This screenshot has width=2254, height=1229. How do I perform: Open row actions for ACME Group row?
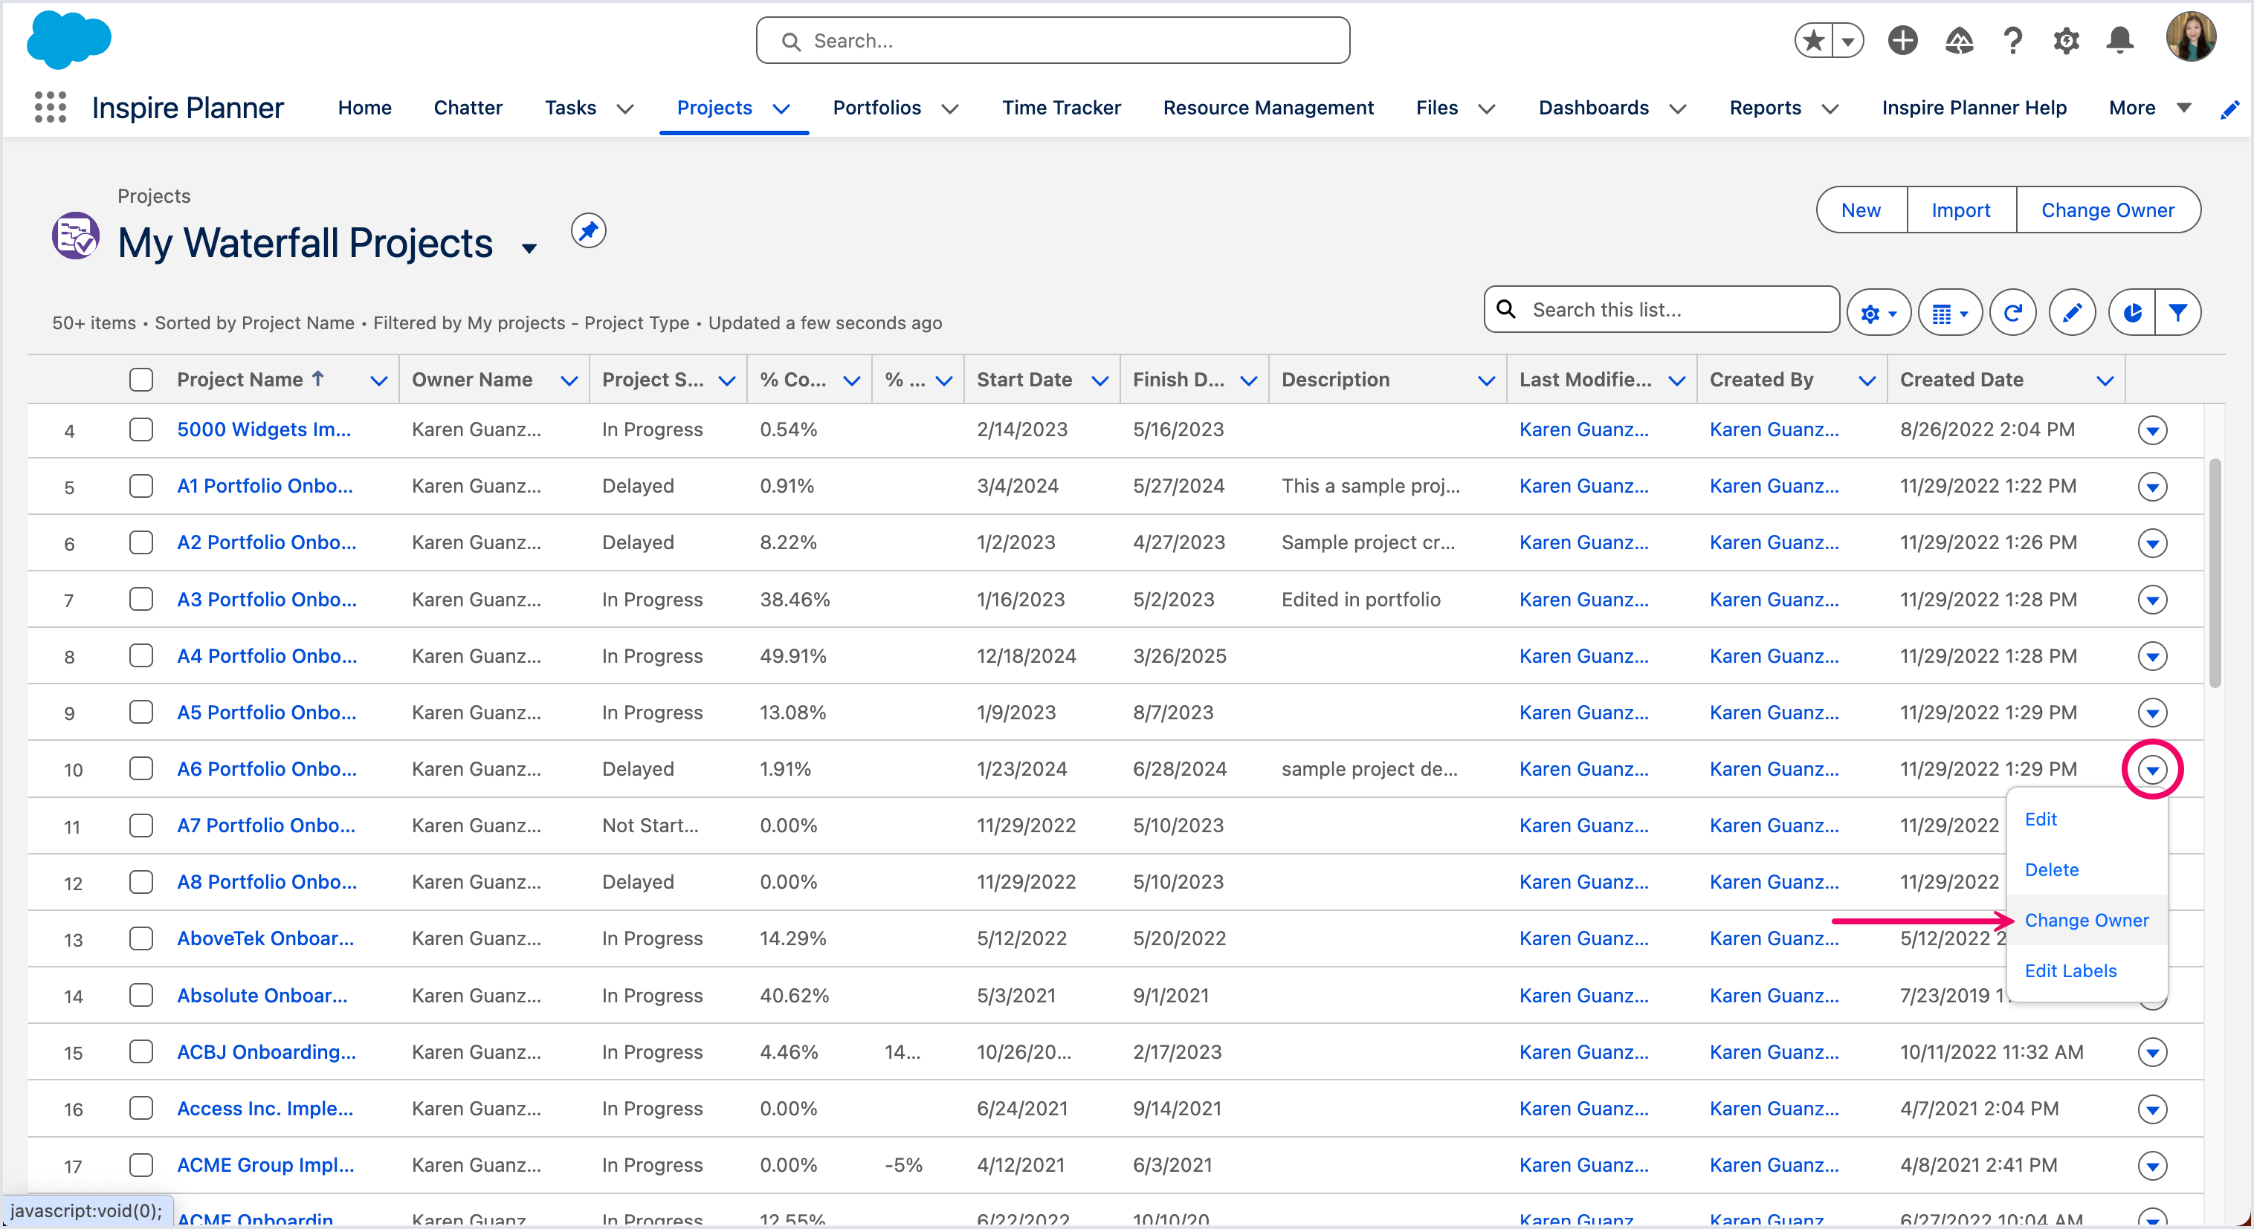click(x=2151, y=1165)
